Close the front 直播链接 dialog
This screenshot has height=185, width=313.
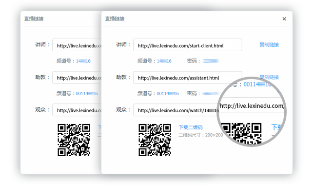click(x=284, y=19)
